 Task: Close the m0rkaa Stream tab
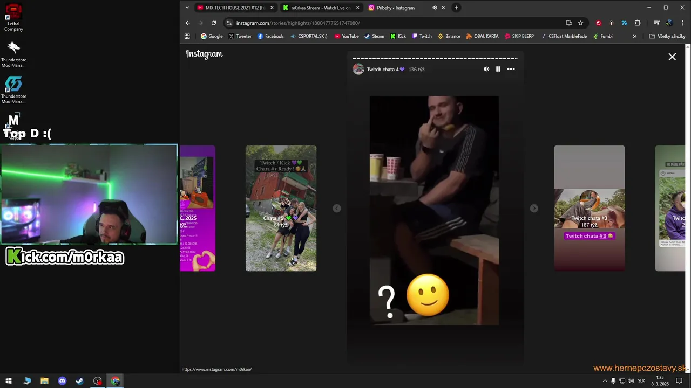[357, 8]
